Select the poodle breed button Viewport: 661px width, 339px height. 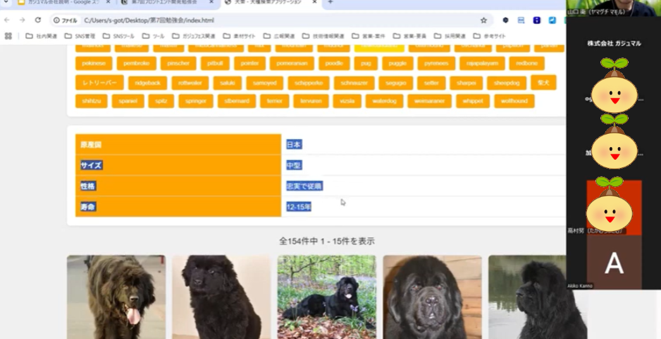point(334,64)
